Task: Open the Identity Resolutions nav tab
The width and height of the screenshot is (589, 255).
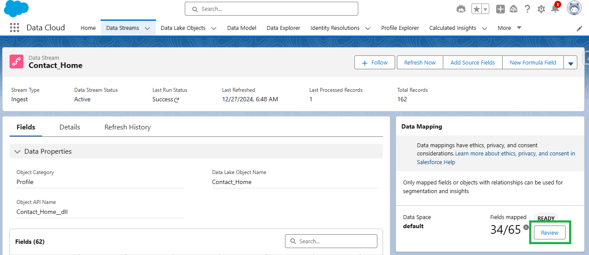Action: coord(335,28)
